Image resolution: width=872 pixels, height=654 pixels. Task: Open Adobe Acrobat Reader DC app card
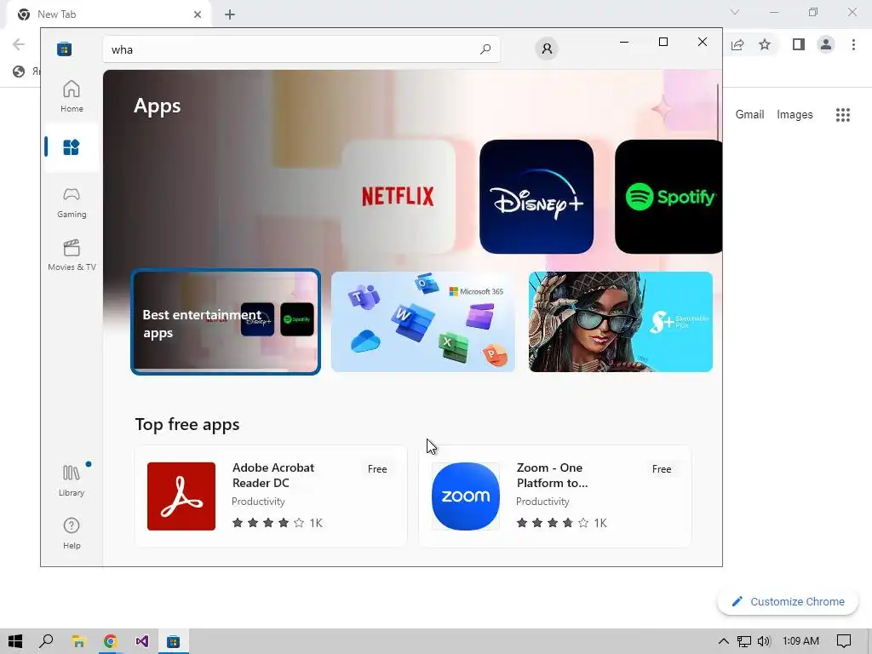(271, 496)
